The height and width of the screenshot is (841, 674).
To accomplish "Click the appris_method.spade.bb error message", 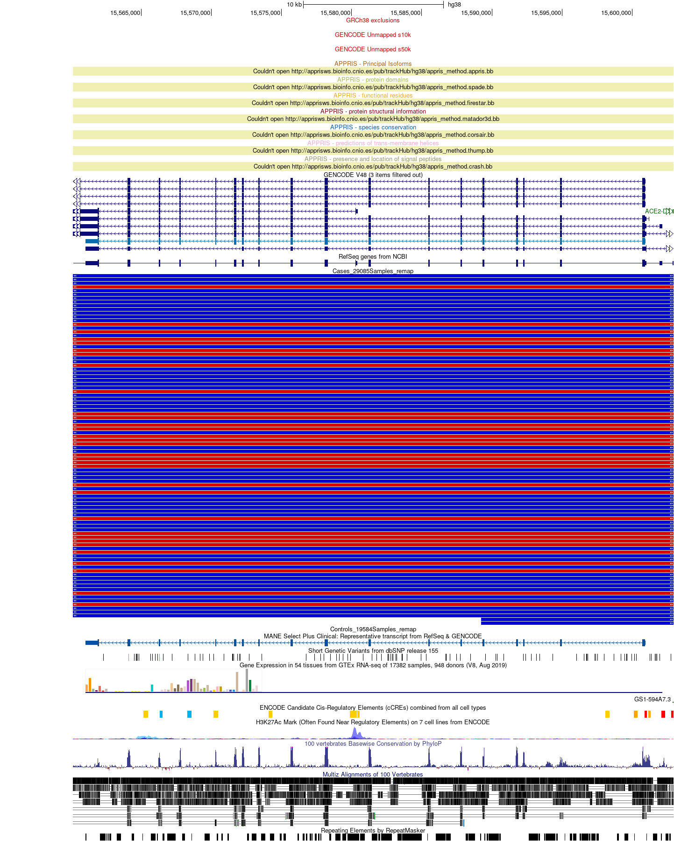I will tap(373, 87).
